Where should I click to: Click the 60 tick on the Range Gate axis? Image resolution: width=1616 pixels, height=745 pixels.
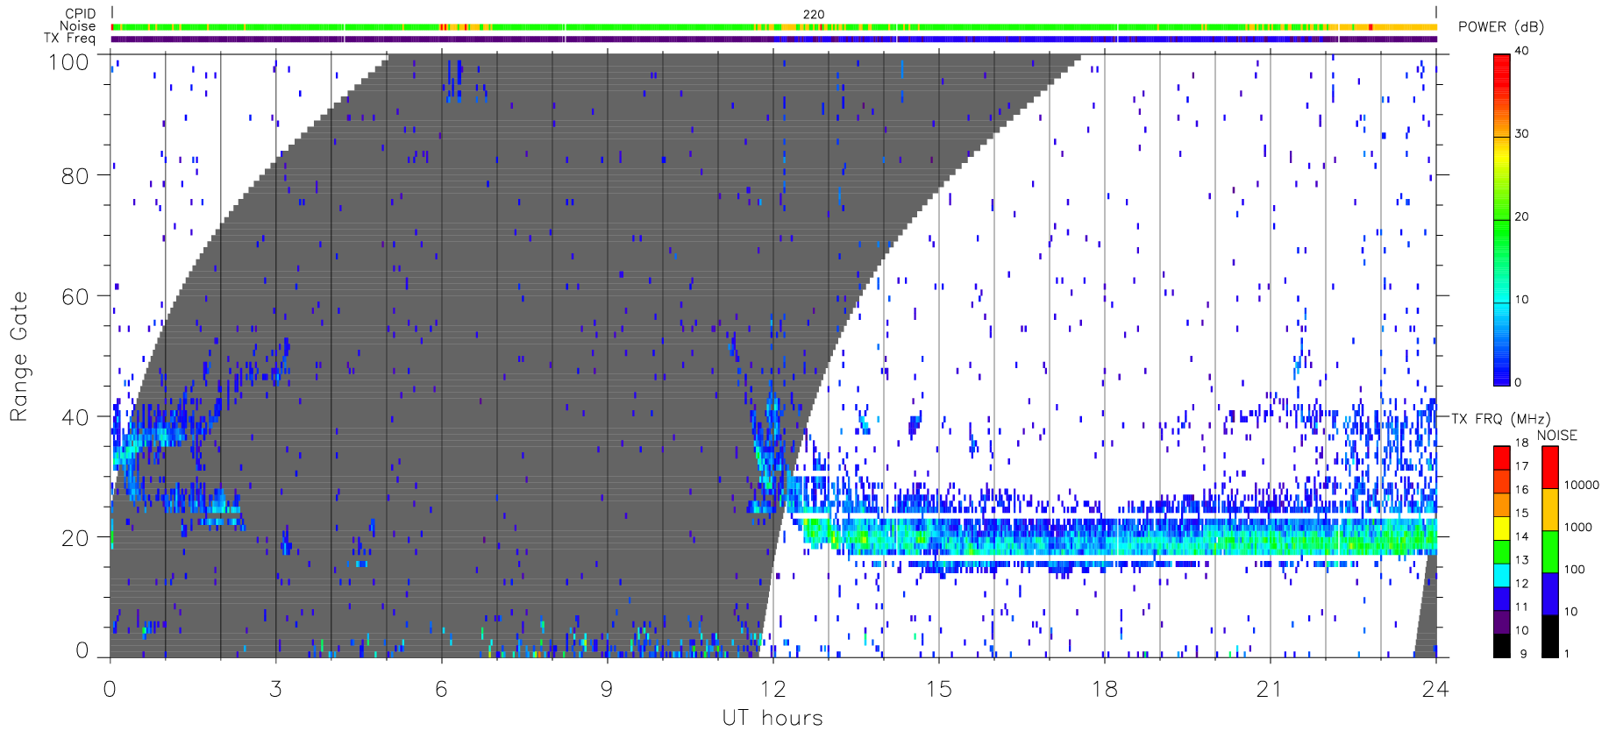coord(75,296)
